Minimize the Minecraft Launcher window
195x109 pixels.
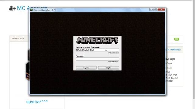click(151, 9)
